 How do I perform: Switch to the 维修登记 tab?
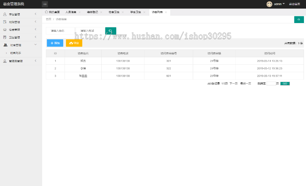[92, 12]
